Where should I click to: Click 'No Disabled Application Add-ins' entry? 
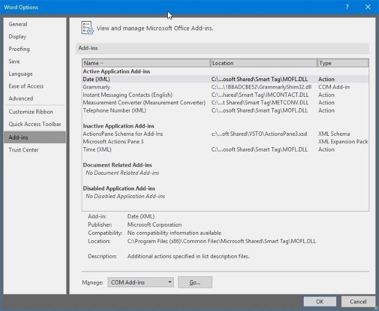point(125,196)
